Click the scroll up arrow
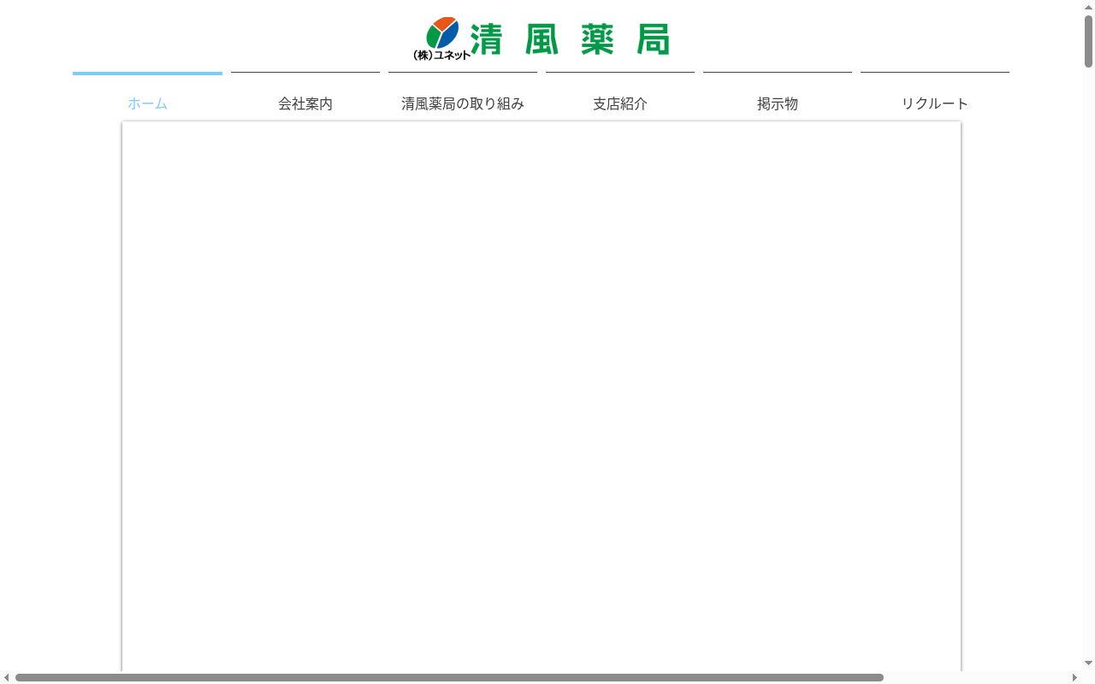The width and height of the screenshot is (1095, 684). click(x=1088, y=7)
